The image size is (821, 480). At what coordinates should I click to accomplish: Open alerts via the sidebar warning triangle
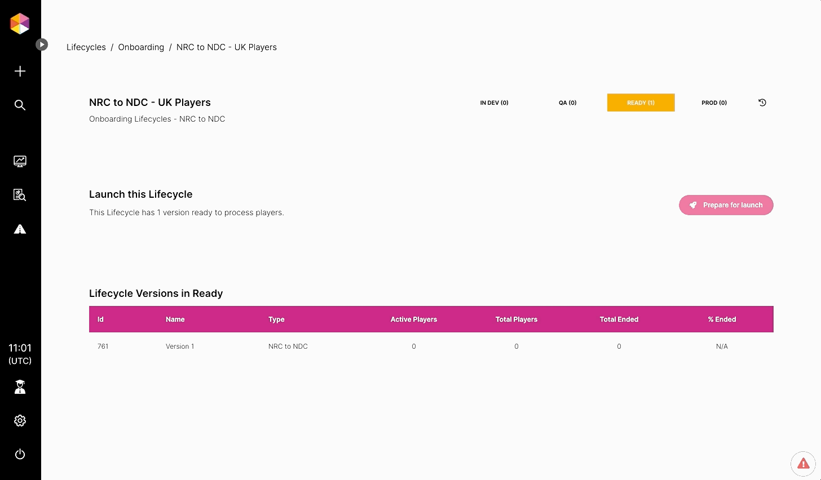(x=20, y=229)
